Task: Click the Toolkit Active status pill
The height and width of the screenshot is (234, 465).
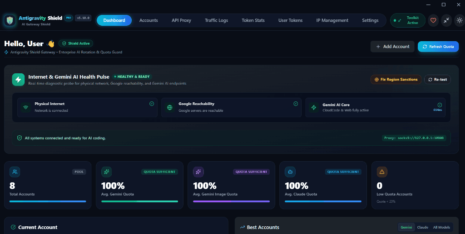Action: click(x=408, y=20)
